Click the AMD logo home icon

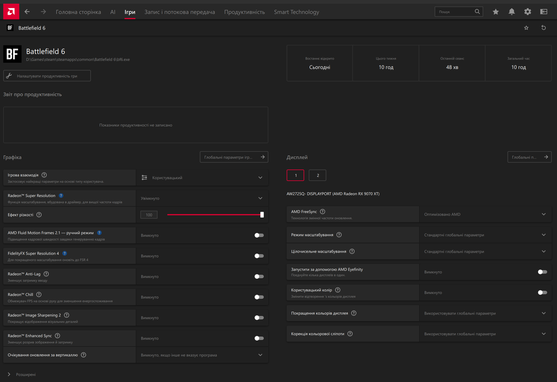pyautogui.click(x=11, y=11)
